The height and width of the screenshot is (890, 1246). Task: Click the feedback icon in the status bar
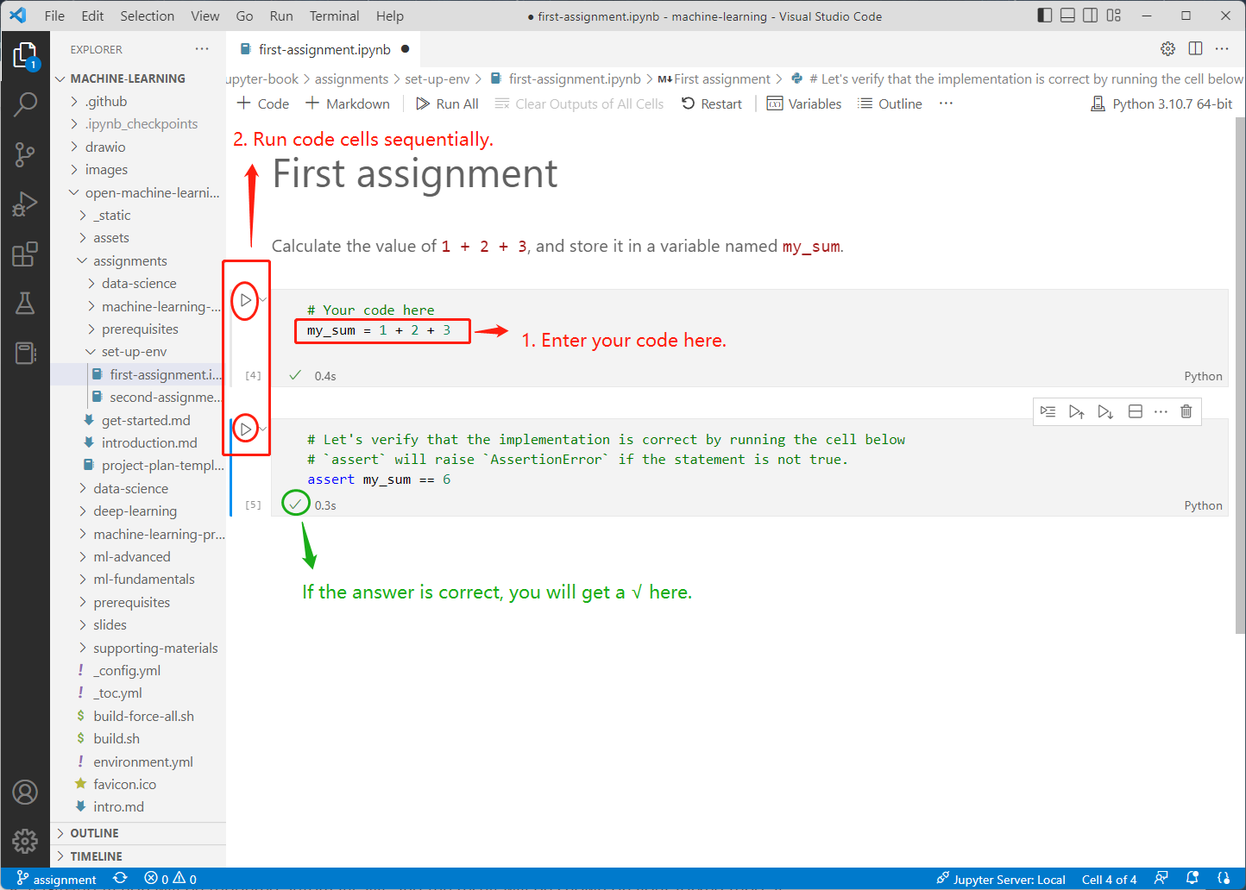point(1161,879)
